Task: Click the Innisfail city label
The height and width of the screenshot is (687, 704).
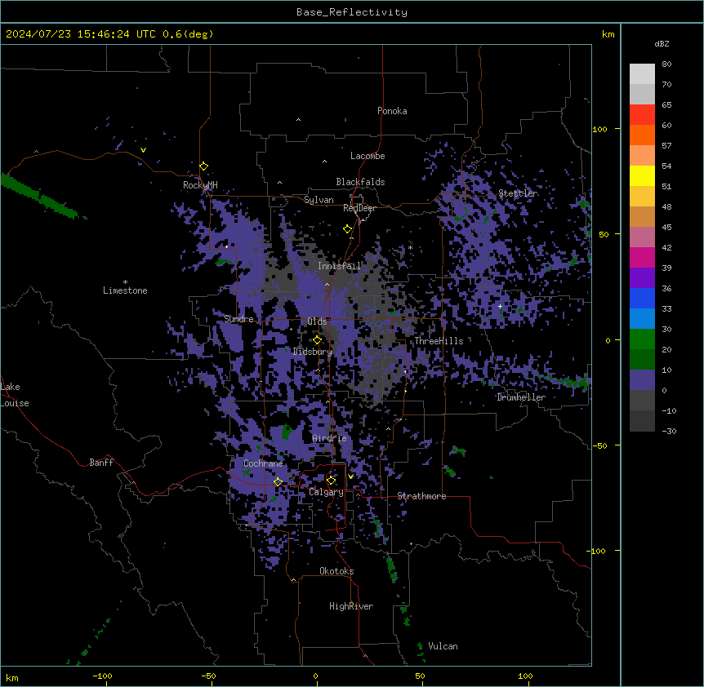Action: [340, 266]
